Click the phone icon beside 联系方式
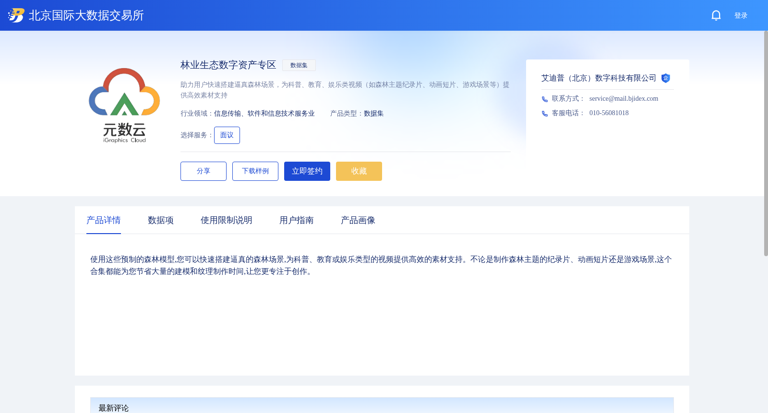The width and height of the screenshot is (768, 413). (x=545, y=99)
